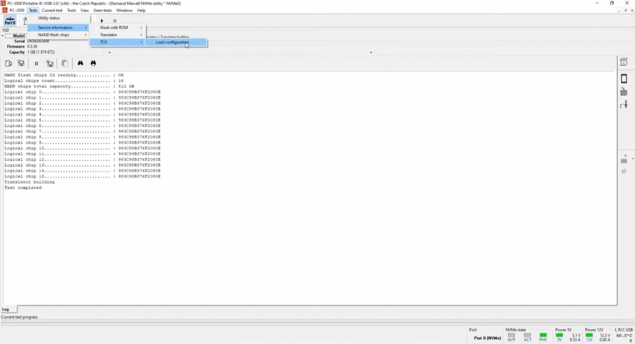Click the reset icon in right sidebar

pyautogui.click(x=624, y=92)
